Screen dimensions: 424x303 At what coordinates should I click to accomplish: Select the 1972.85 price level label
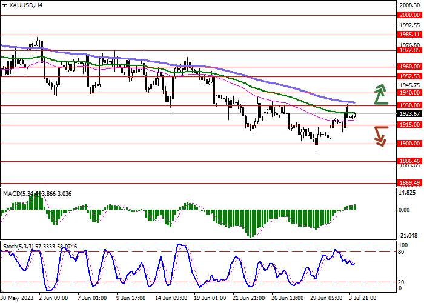(x=409, y=50)
